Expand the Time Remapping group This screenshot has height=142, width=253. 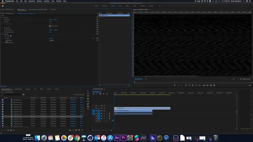[2, 43]
